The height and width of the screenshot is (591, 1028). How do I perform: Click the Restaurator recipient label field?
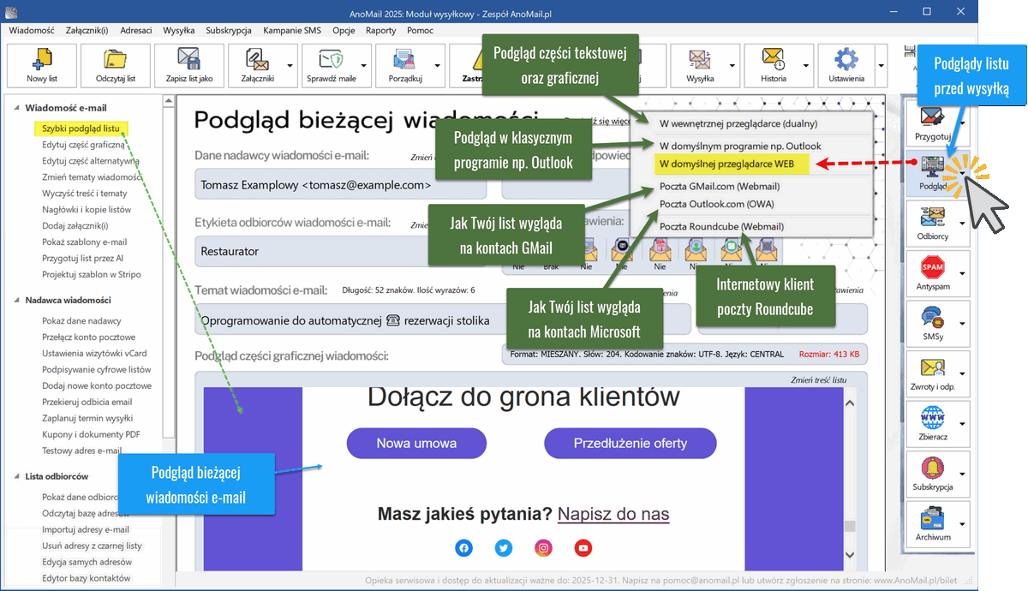pyautogui.click(x=340, y=252)
